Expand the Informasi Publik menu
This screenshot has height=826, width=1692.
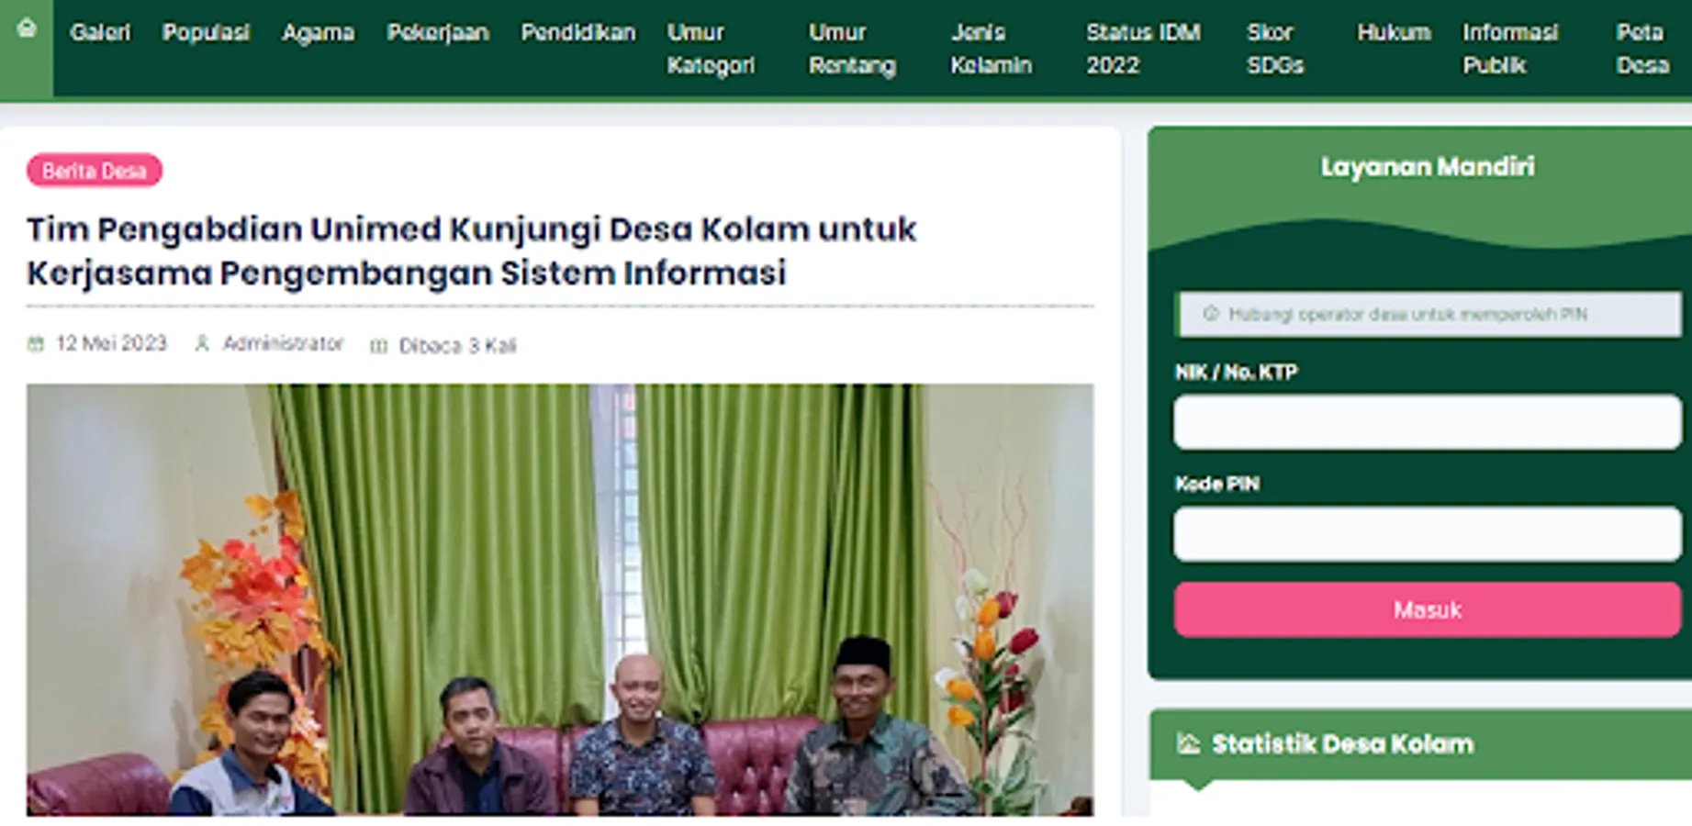click(1510, 49)
